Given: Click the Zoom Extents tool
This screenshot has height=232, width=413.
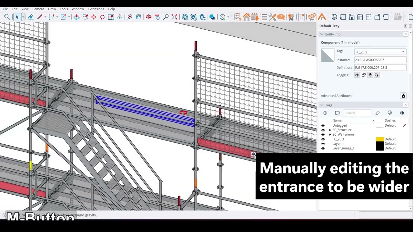Looking at the screenshot, I should click(174, 17).
